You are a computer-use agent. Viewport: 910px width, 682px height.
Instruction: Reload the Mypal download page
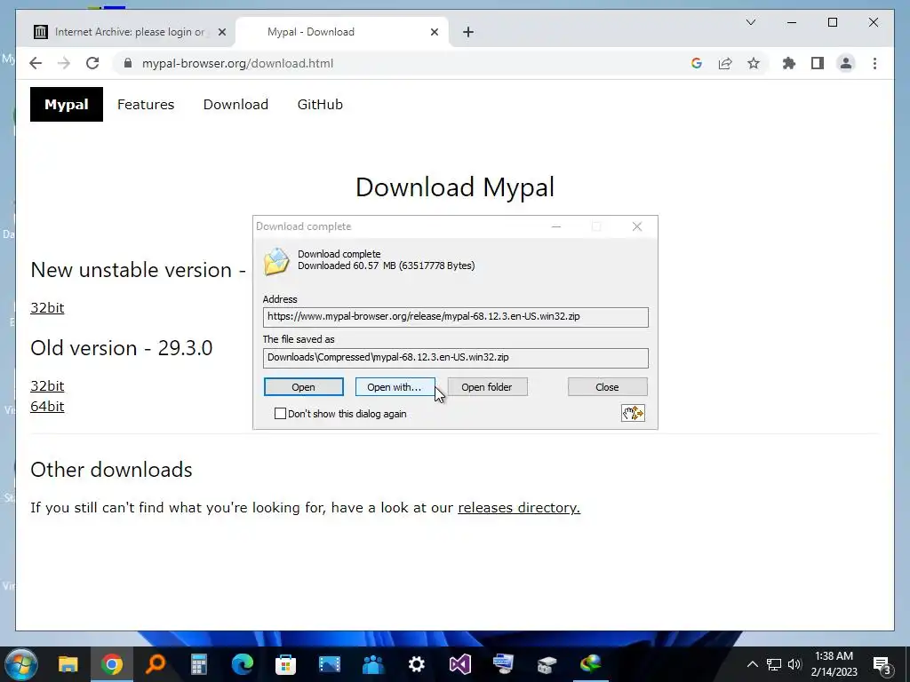pos(92,63)
